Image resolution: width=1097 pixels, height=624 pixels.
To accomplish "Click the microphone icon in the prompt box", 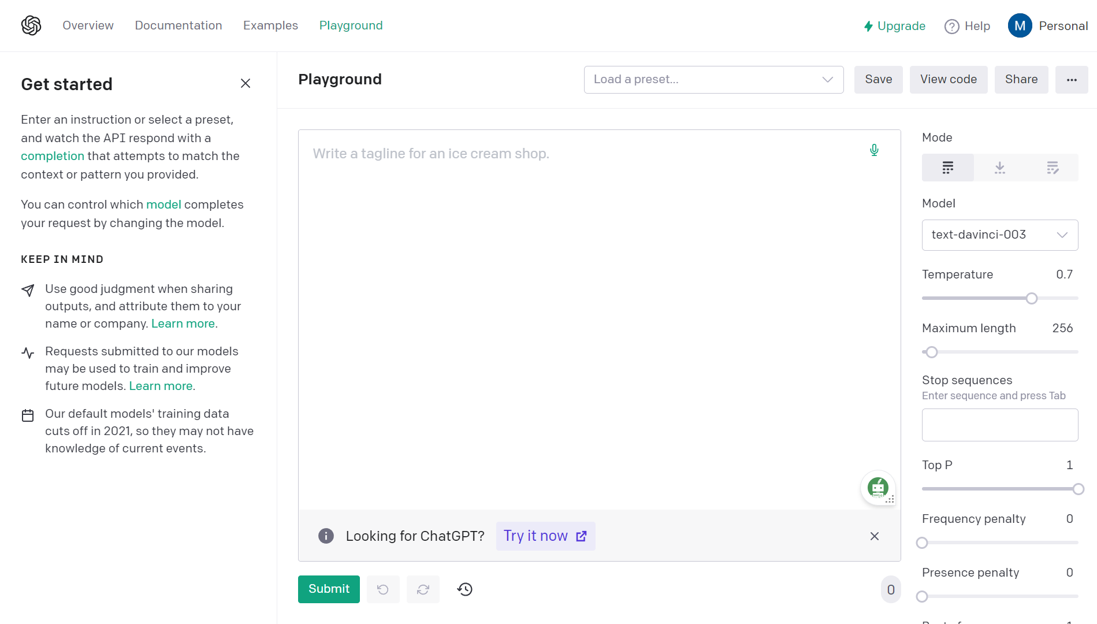I will pyautogui.click(x=874, y=150).
